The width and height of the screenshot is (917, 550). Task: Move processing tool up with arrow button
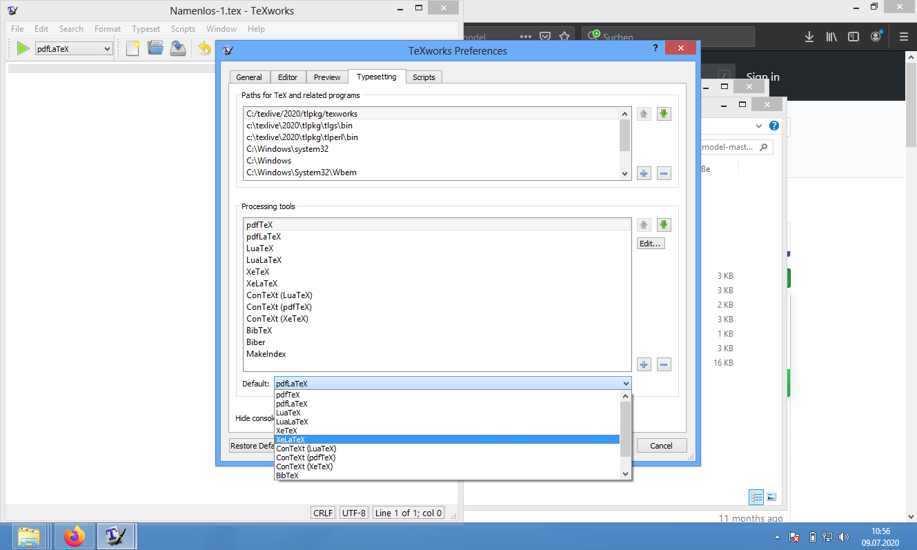(x=644, y=225)
